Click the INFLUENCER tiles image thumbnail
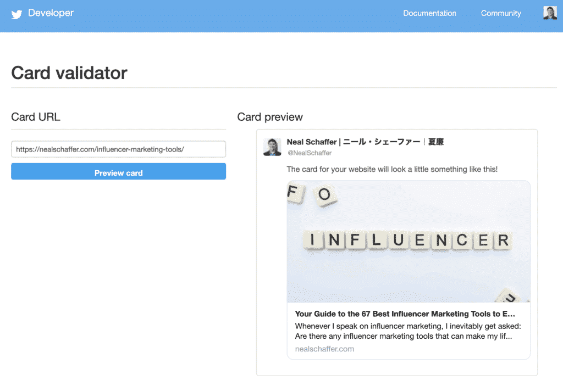This screenshot has height=386, width=563. click(x=409, y=242)
